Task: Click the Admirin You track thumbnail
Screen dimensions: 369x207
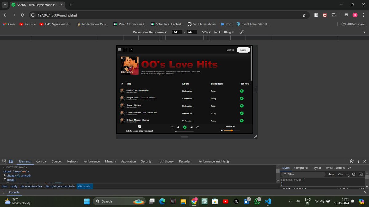Action: [122, 91]
